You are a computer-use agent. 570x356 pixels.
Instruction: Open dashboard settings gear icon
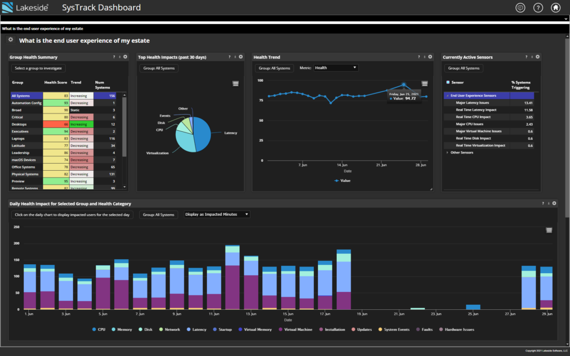(x=11, y=39)
